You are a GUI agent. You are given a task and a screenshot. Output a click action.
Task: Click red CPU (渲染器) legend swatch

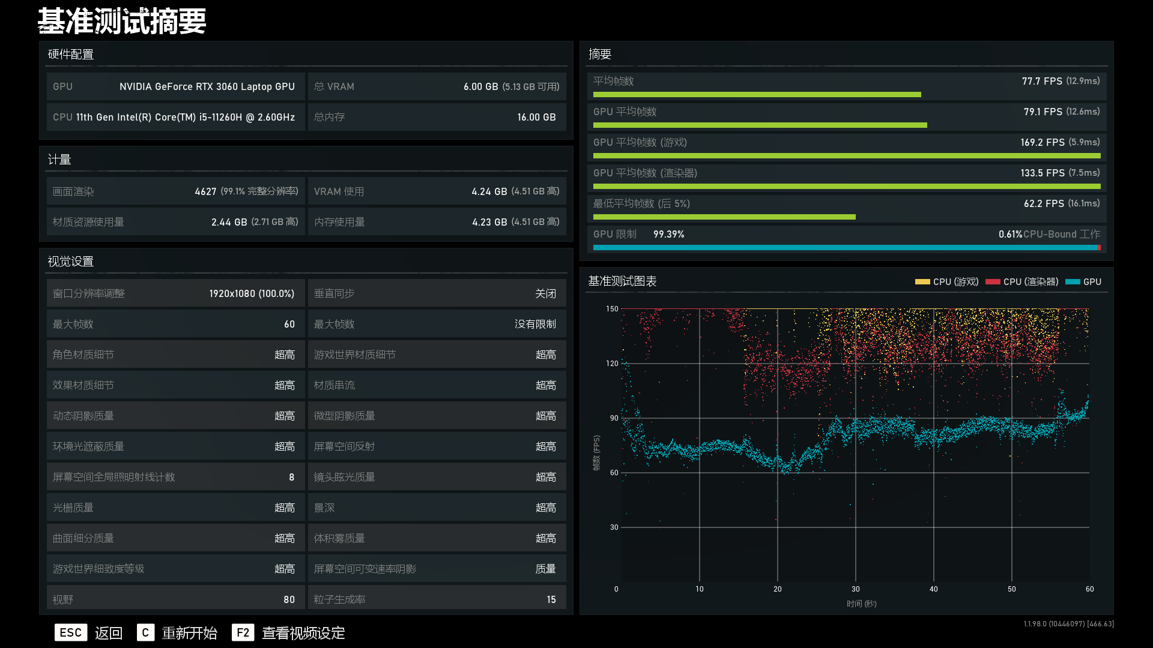[993, 282]
